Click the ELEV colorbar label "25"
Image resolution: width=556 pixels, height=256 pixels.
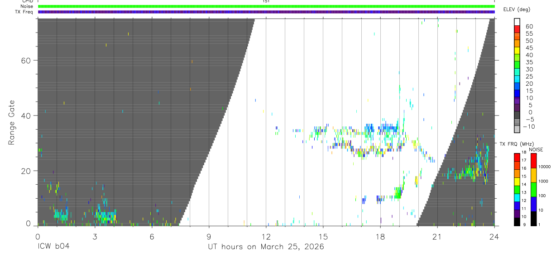(x=529, y=76)
